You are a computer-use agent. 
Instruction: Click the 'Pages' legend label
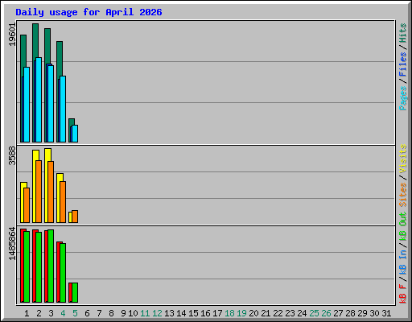(402, 98)
